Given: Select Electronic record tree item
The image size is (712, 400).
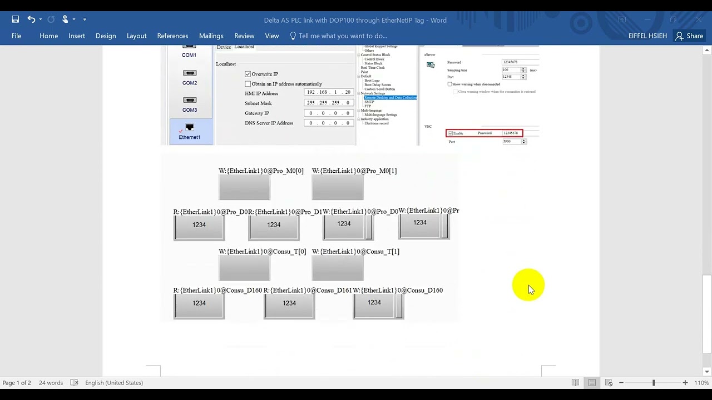Looking at the screenshot, I should (377, 123).
